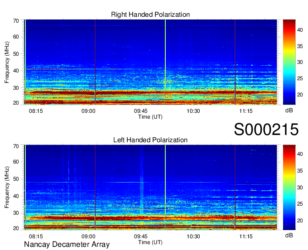Click the 40 MHz tick on Left Handed plot
Image resolution: width=308 pixels, height=250 pixels.
tap(16, 196)
